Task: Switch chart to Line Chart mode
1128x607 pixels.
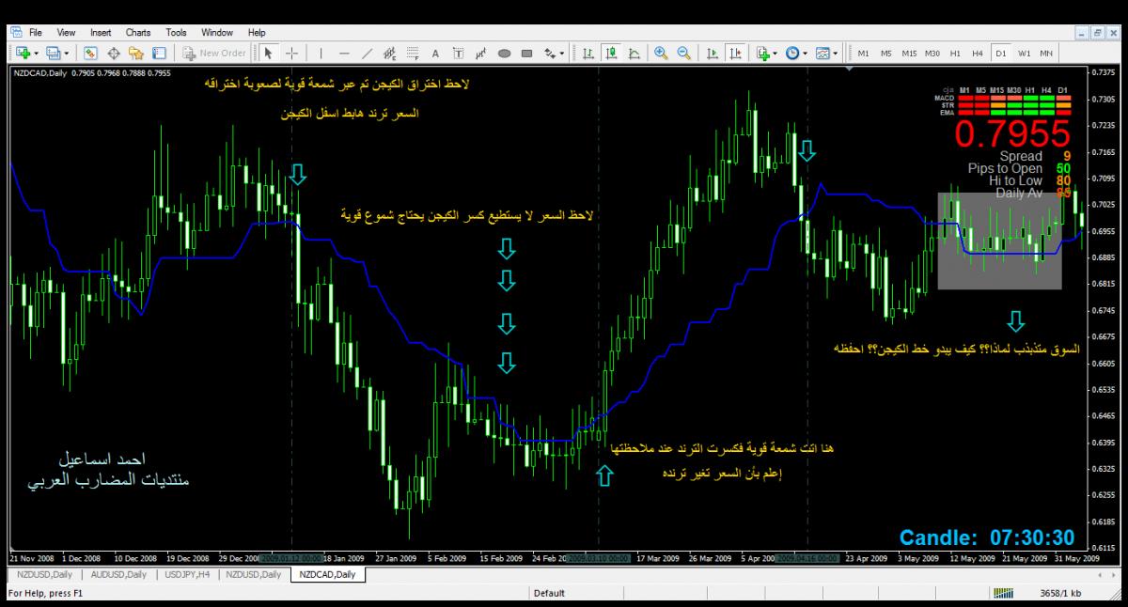Action: coord(634,54)
